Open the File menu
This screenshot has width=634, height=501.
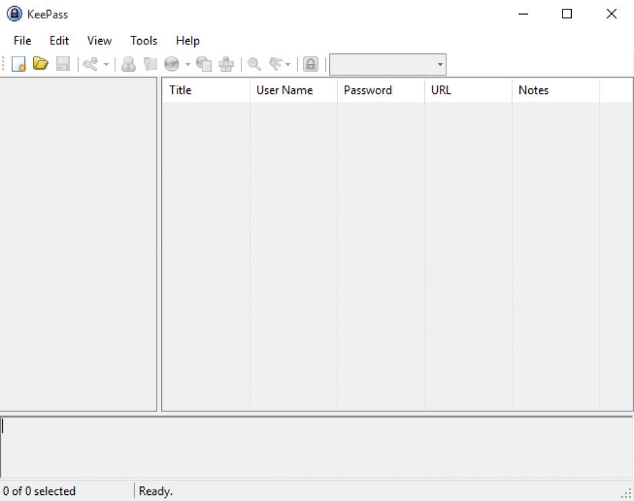click(22, 40)
